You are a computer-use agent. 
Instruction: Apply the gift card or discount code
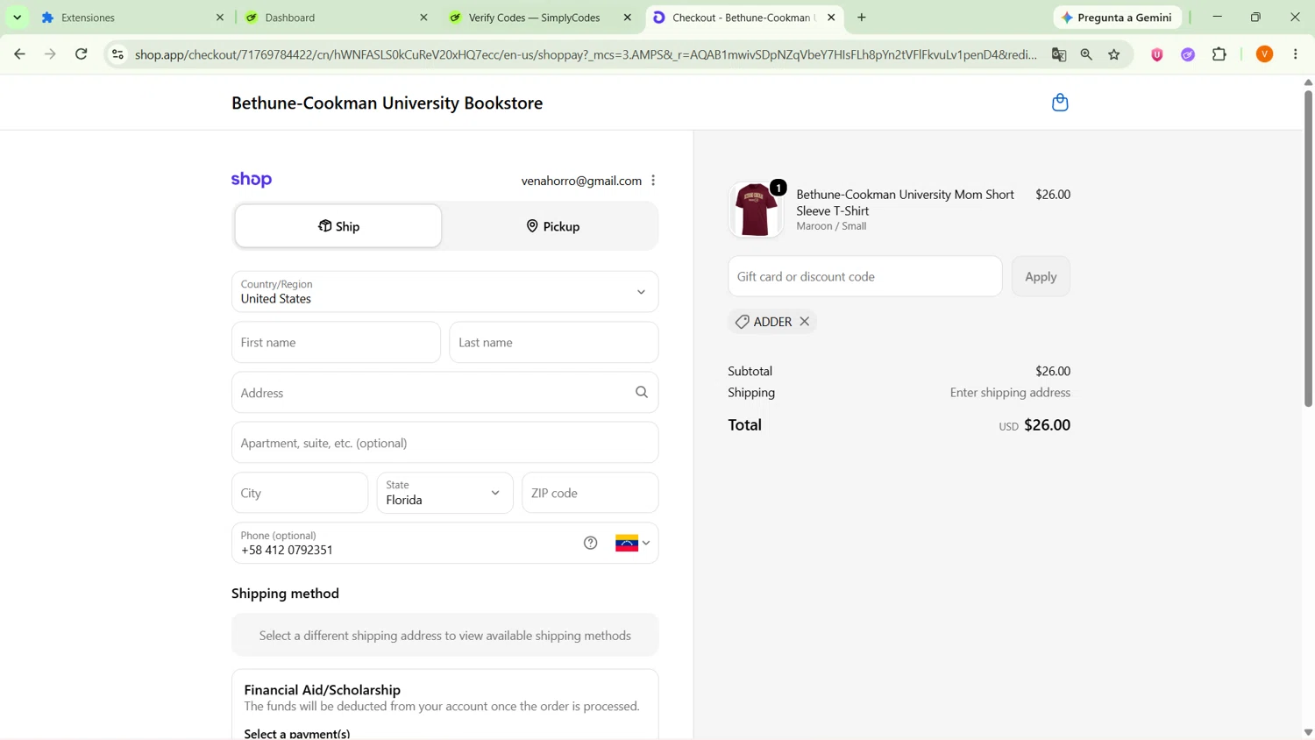tap(1041, 276)
